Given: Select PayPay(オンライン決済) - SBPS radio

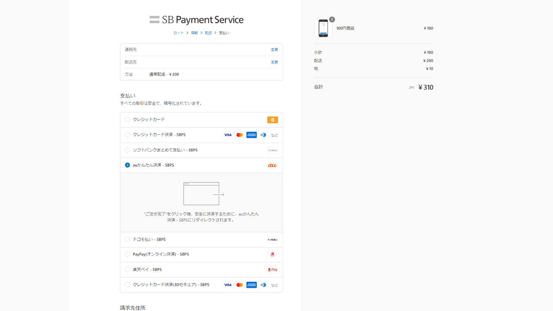Looking at the screenshot, I should point(127,254).
